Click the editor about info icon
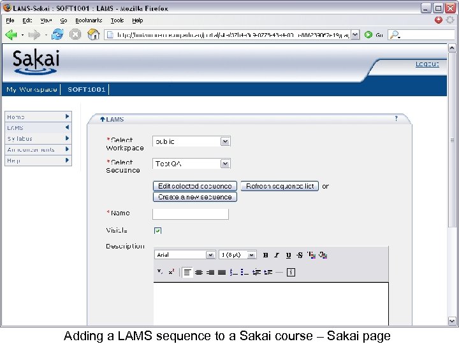This screenshot has height=344, width=459. pyautogui.click(x=291, y=273)
